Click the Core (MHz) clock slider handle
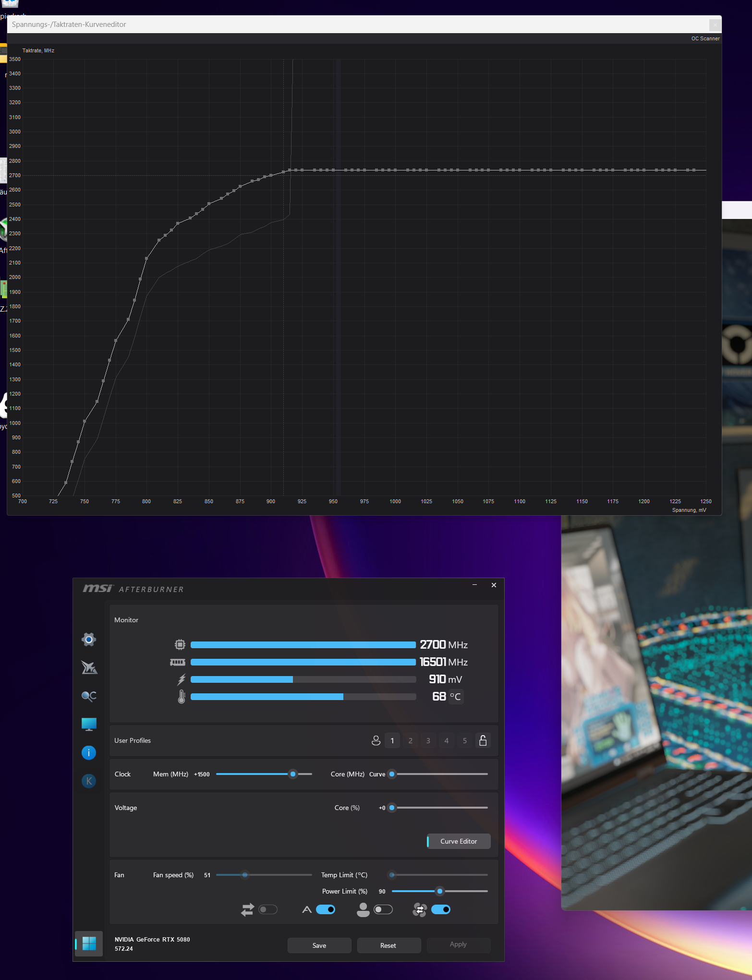The height and width of the screenshot is (980, 752). [392, 774]
